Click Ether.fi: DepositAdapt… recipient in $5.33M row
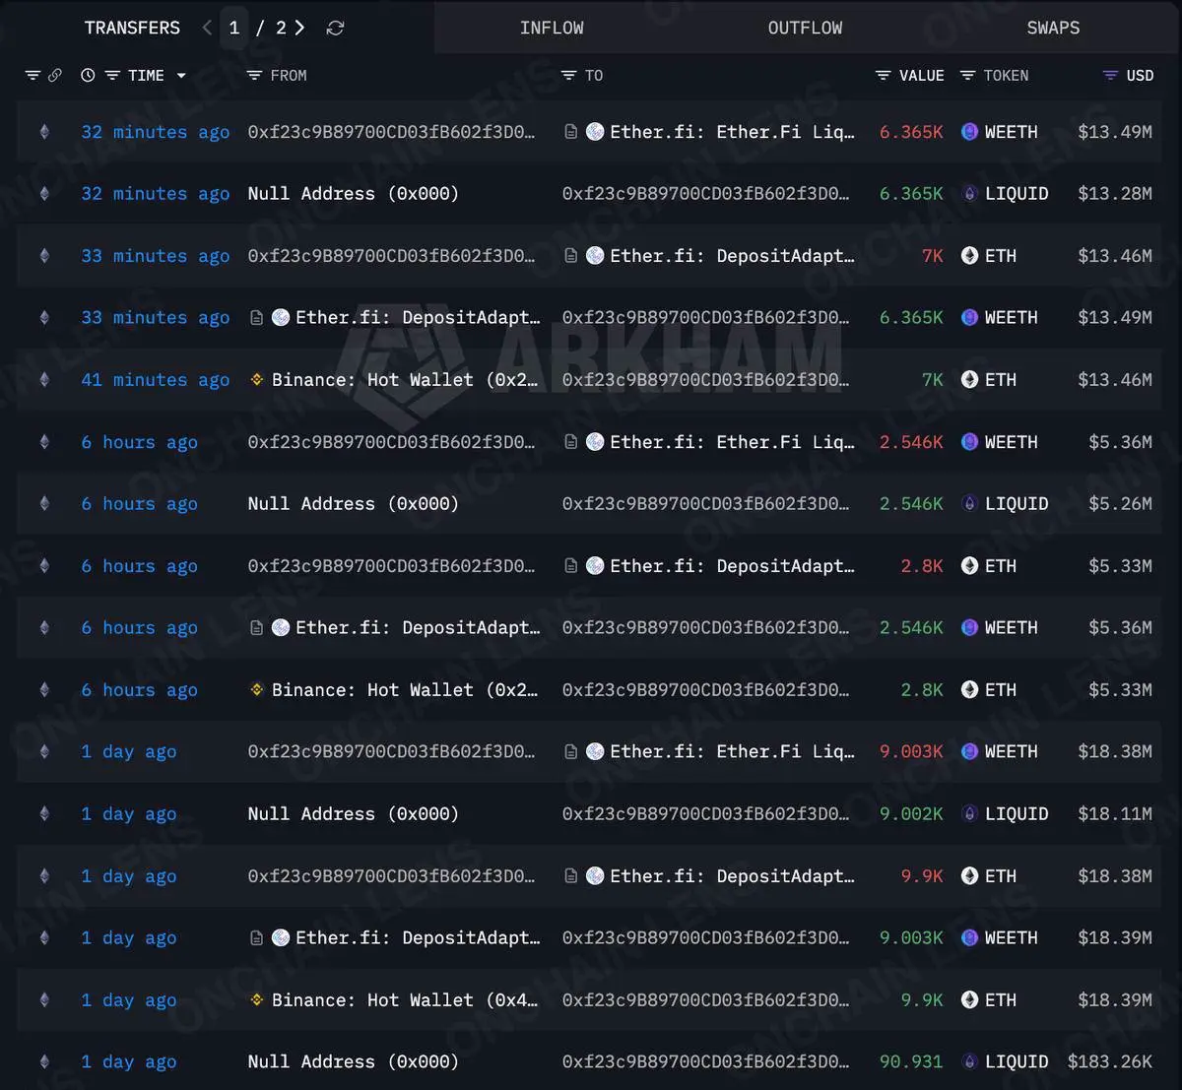The image size is (1182, 1090). point(732,566)
